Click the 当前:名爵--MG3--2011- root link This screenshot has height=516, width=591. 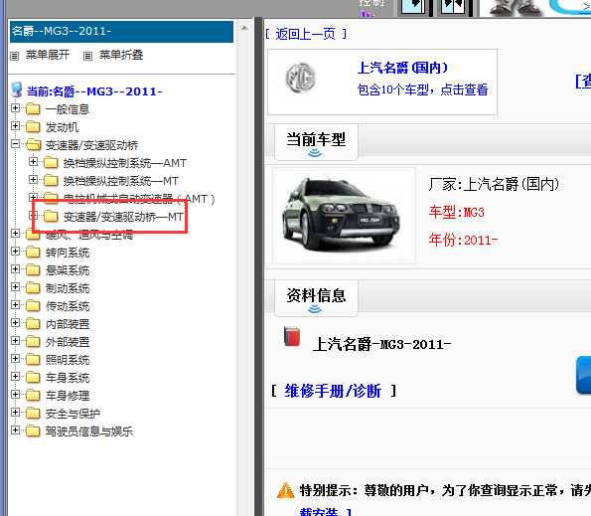[94, 91]
